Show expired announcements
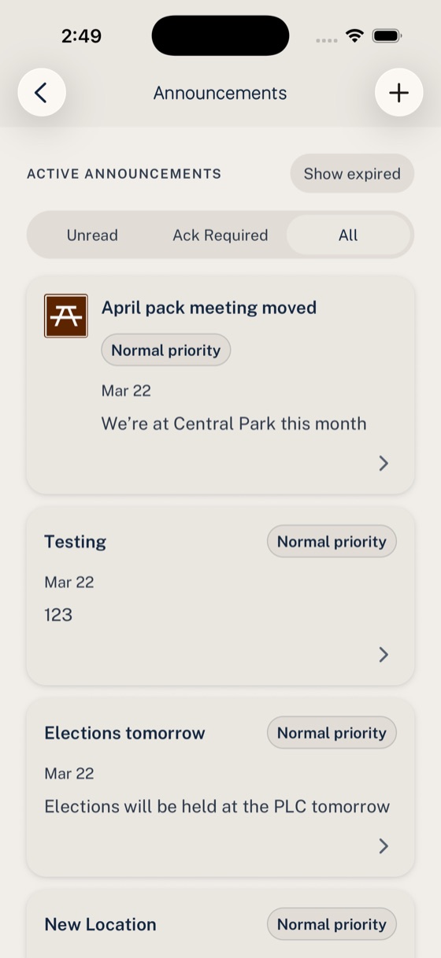The width and height of the screenshot is (441, 958). [352, 174]
